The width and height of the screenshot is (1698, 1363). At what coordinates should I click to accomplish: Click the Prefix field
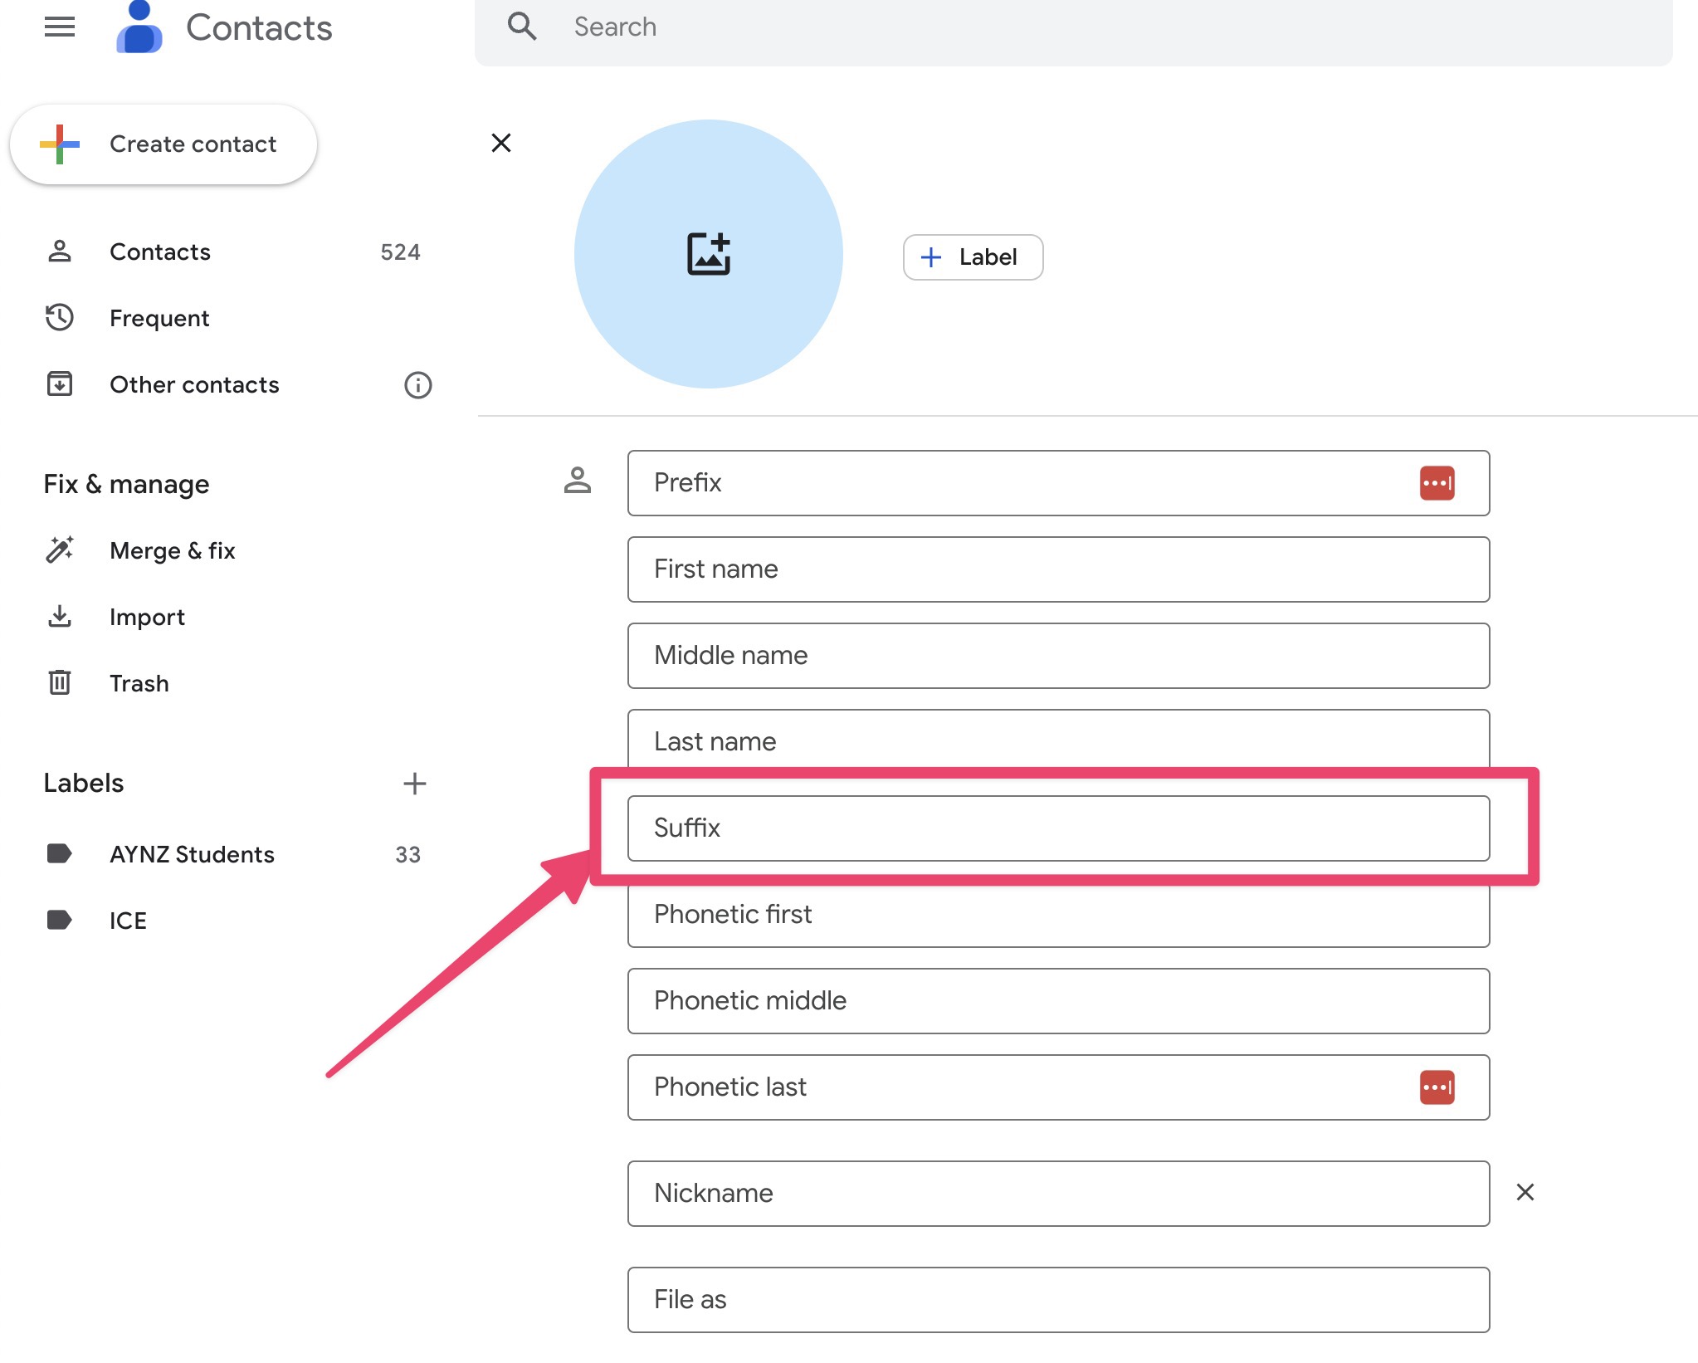[x=1058, y=483]
